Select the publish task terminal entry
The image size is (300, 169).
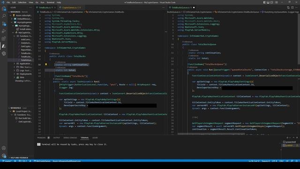[x=291, y=146]
